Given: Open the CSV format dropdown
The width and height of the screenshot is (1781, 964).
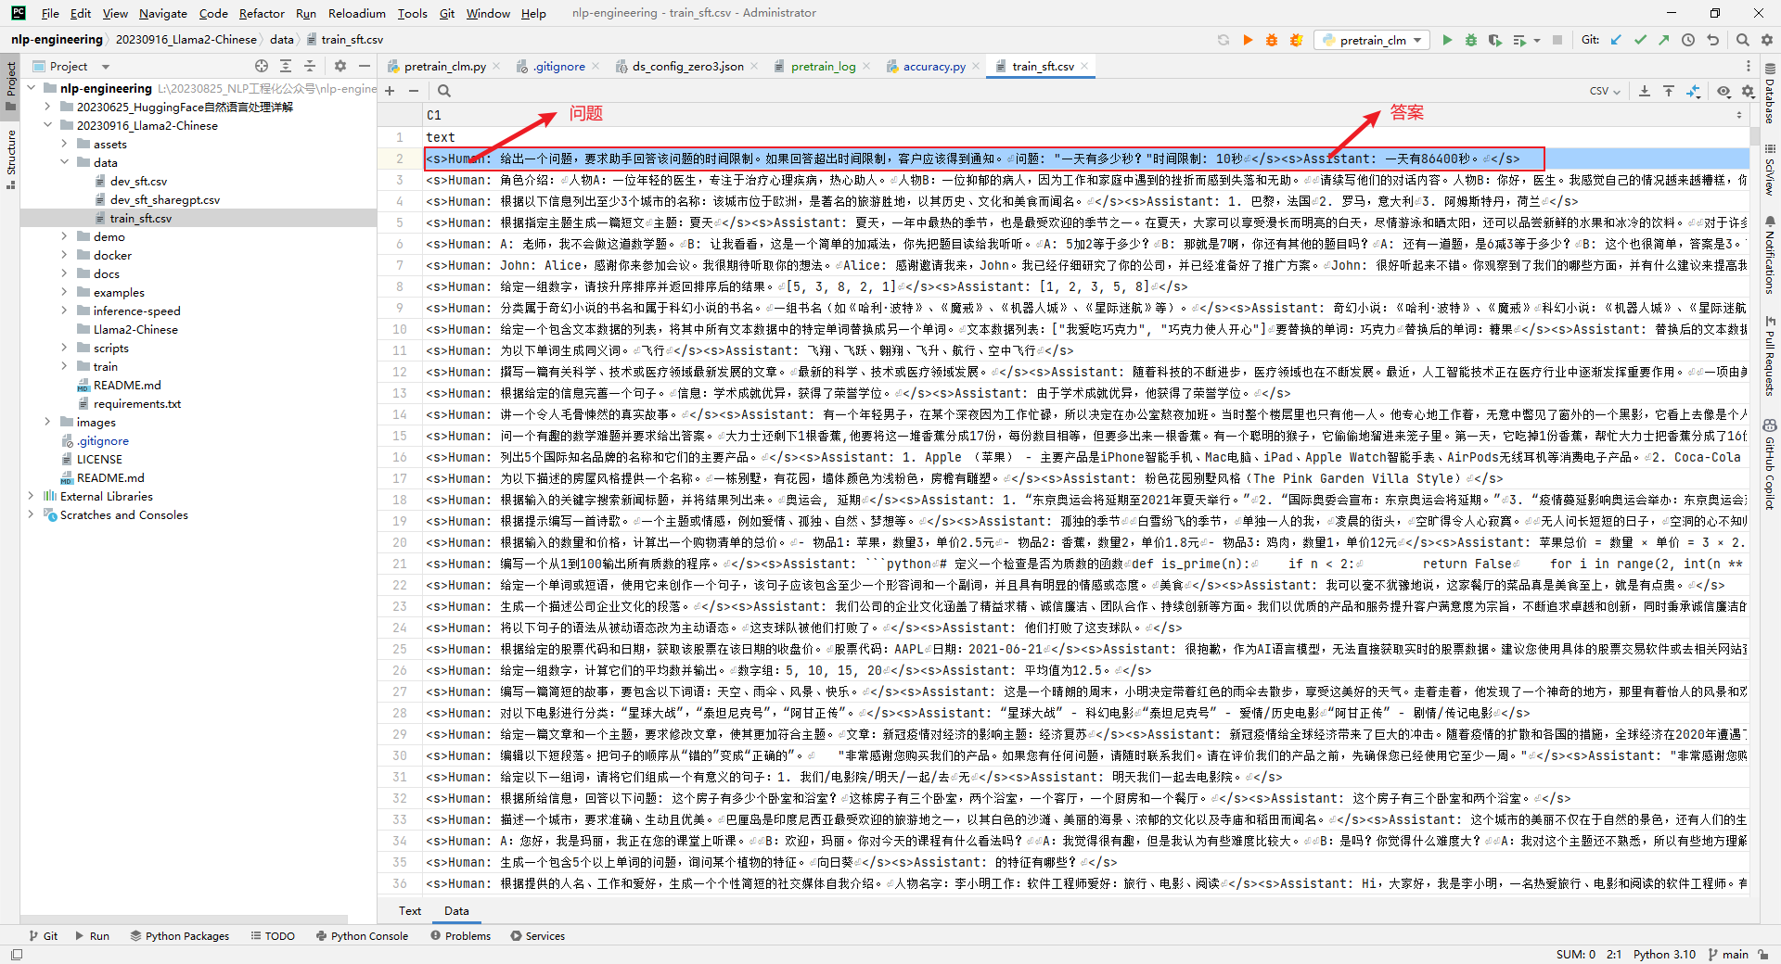Looking at the screenshot, I should coord(1605,91).
